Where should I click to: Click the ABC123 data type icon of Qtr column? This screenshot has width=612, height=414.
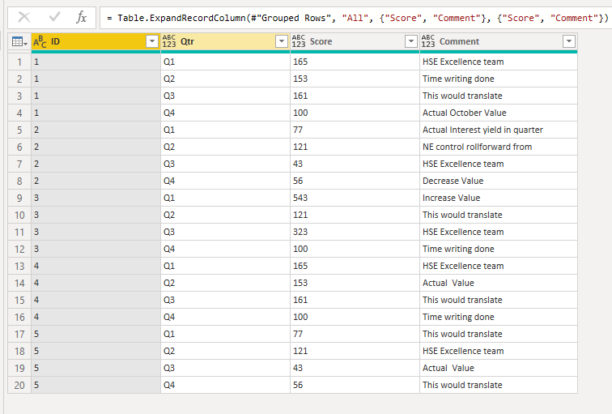(x=169, y=41)
